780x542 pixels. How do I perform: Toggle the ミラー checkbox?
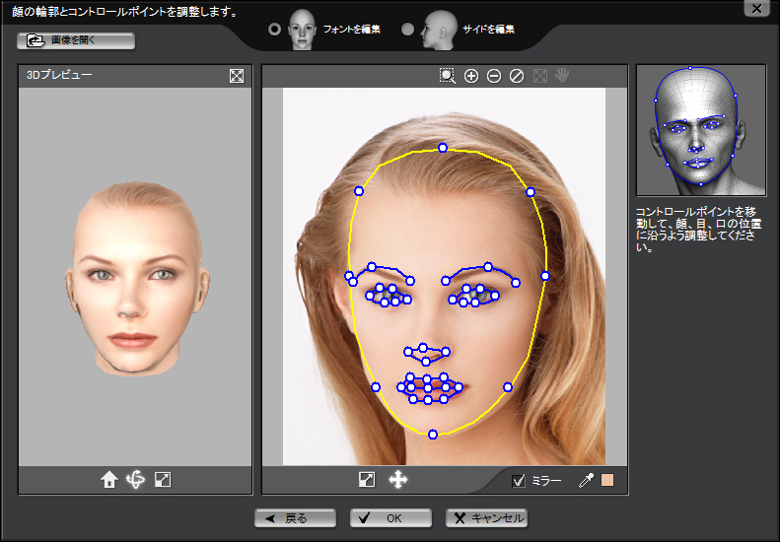(x=519, y=481)
